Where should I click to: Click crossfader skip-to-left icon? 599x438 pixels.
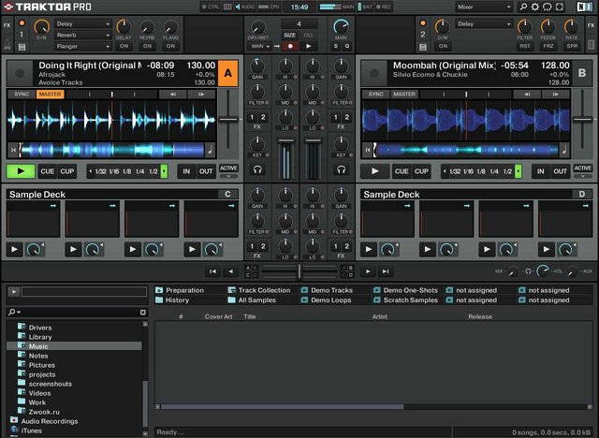[x=212, y=271]
